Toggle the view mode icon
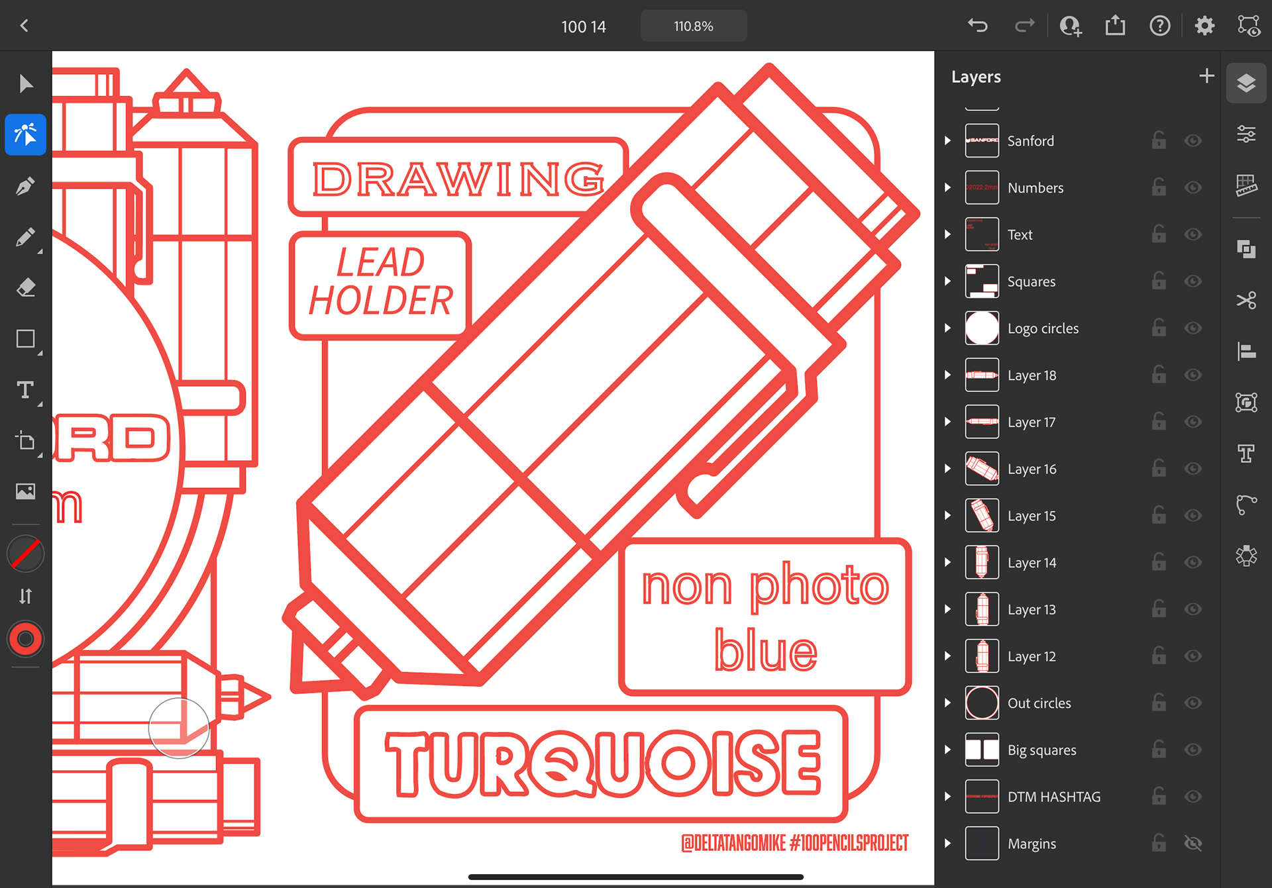Screen dimensions: 1272x888 (x=1249, y=26)
